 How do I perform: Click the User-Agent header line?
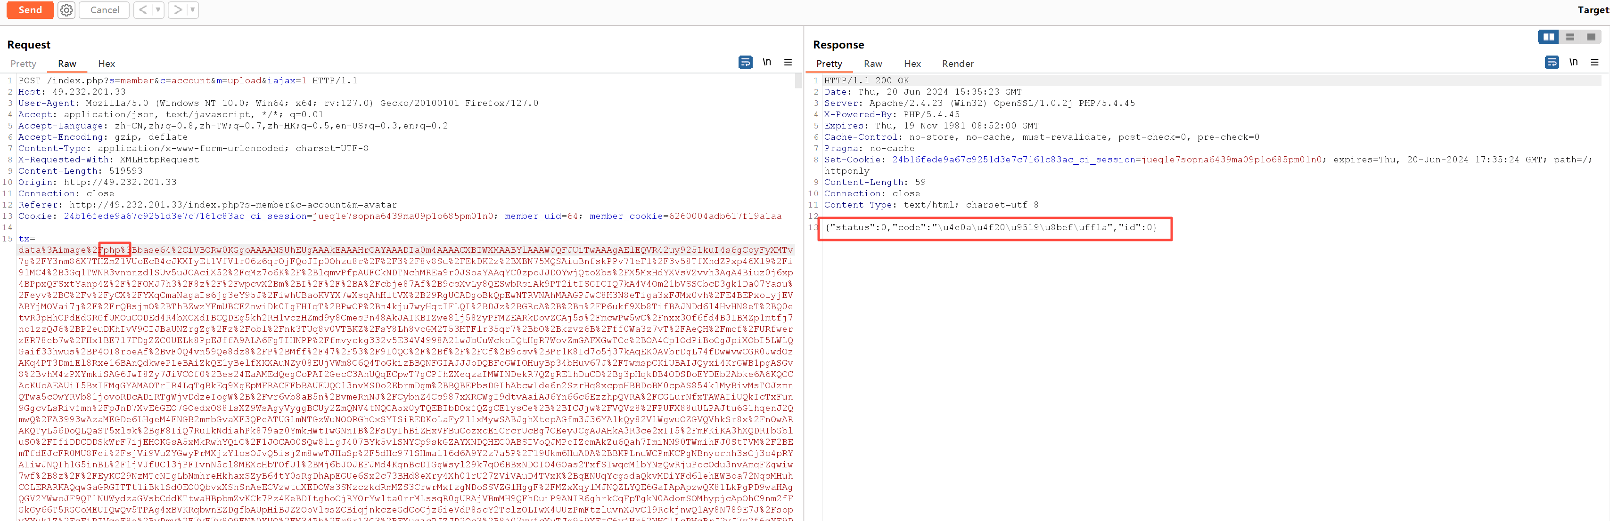[x=278, y=103]
